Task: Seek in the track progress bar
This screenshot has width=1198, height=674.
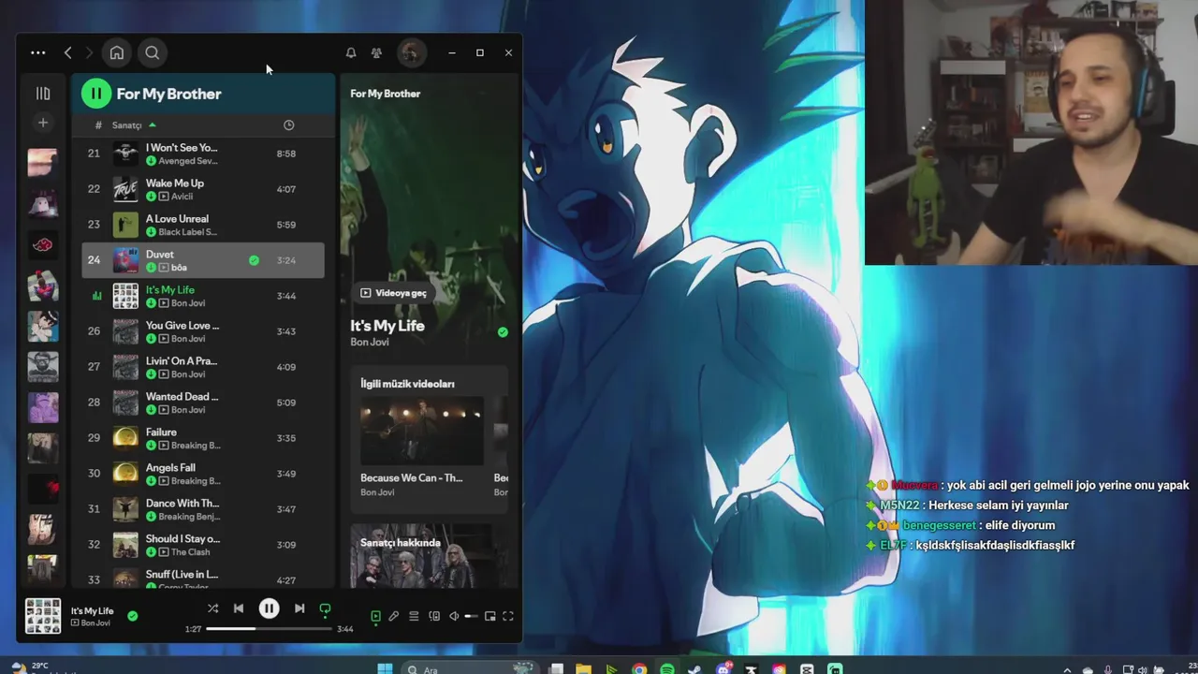Action: 269,629
